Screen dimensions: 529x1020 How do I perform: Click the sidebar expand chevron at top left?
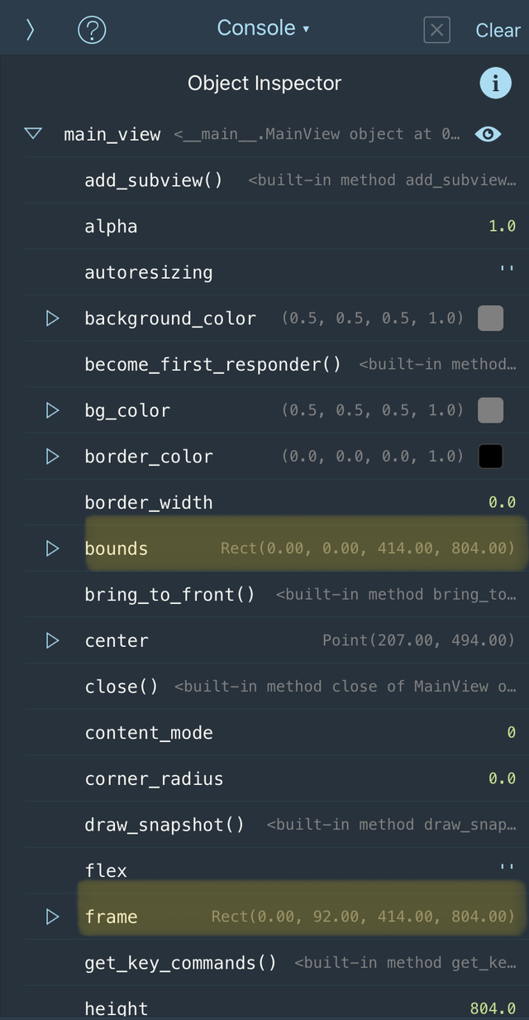(30, 30)
